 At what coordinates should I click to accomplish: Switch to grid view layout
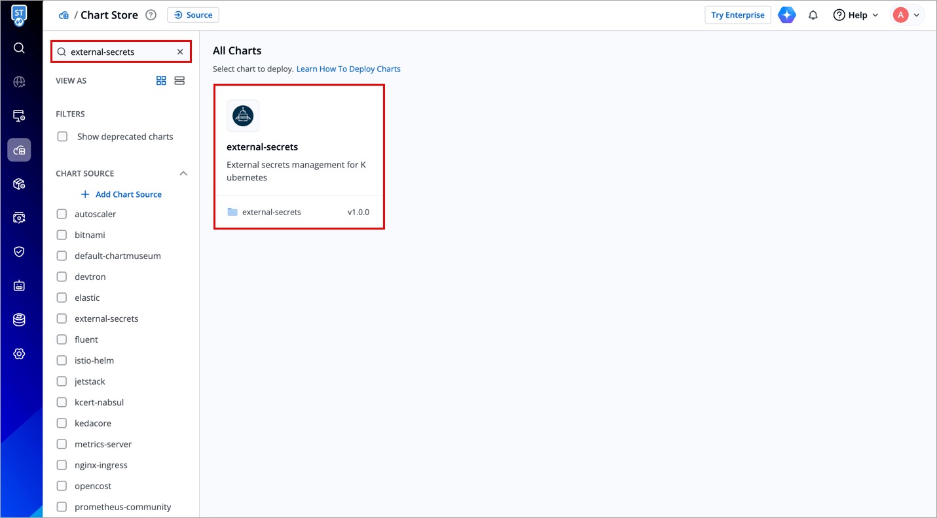(x=161, y=80)
